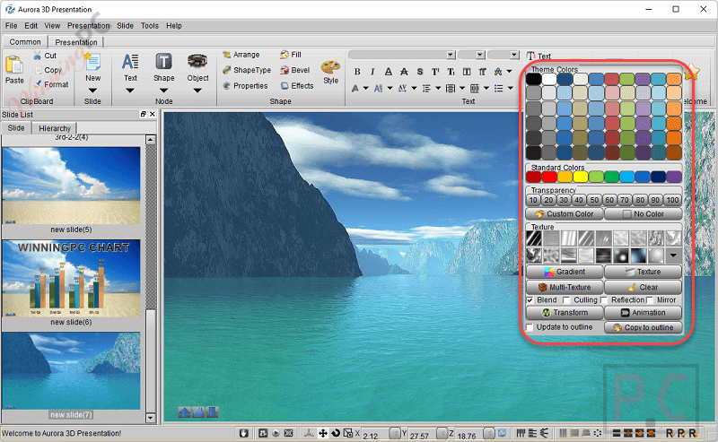Select the move arrows tool in status bar
Viewport: 718px width, 442px height.
(323, 433)
